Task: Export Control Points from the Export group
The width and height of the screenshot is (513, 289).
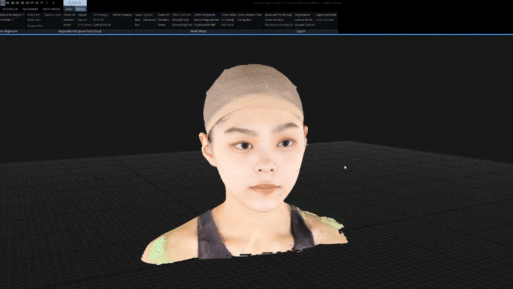Action: [303, 20]
